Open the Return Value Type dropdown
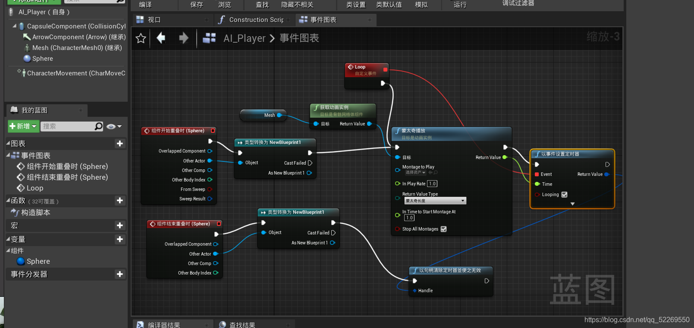The height and width of the screenshot is (328, 694). 435,201
